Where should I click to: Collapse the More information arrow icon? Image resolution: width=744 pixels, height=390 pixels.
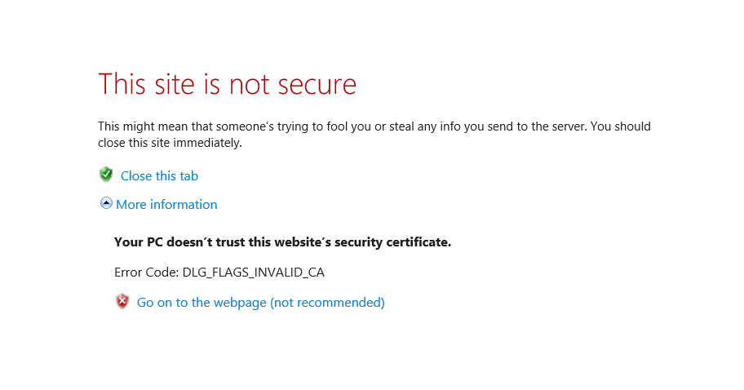coord(106,203)
